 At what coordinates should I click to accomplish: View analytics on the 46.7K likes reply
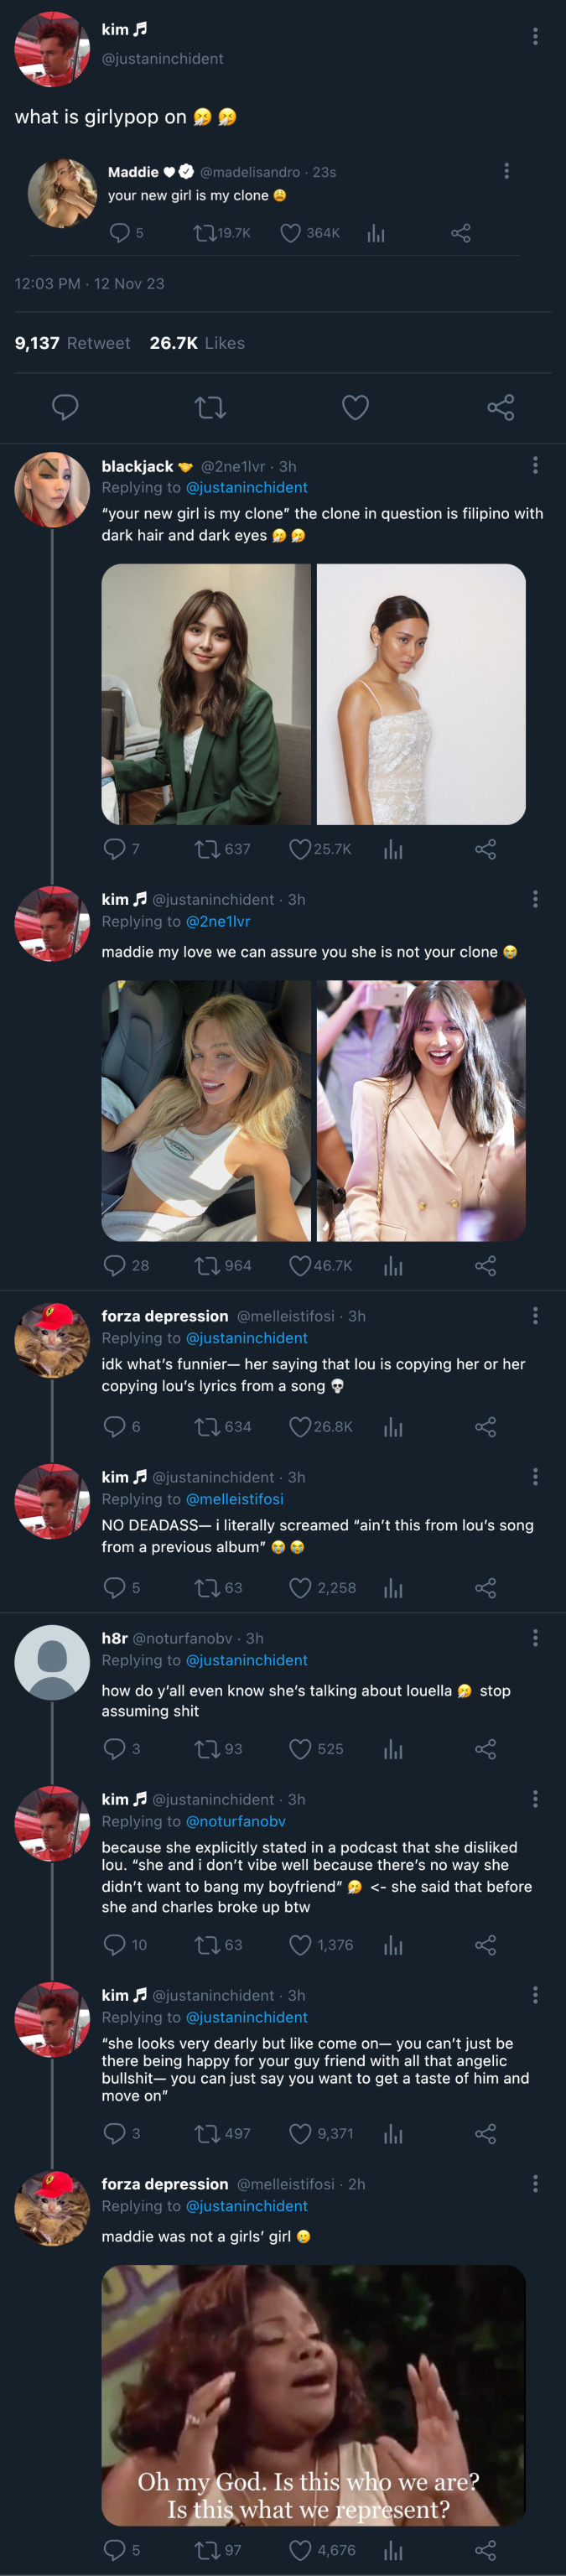(x=393, y=1266)
